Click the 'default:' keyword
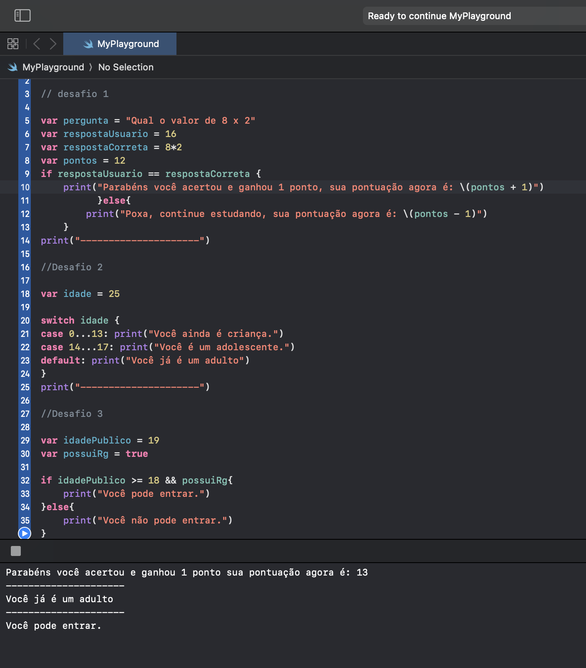 [63, 360]
